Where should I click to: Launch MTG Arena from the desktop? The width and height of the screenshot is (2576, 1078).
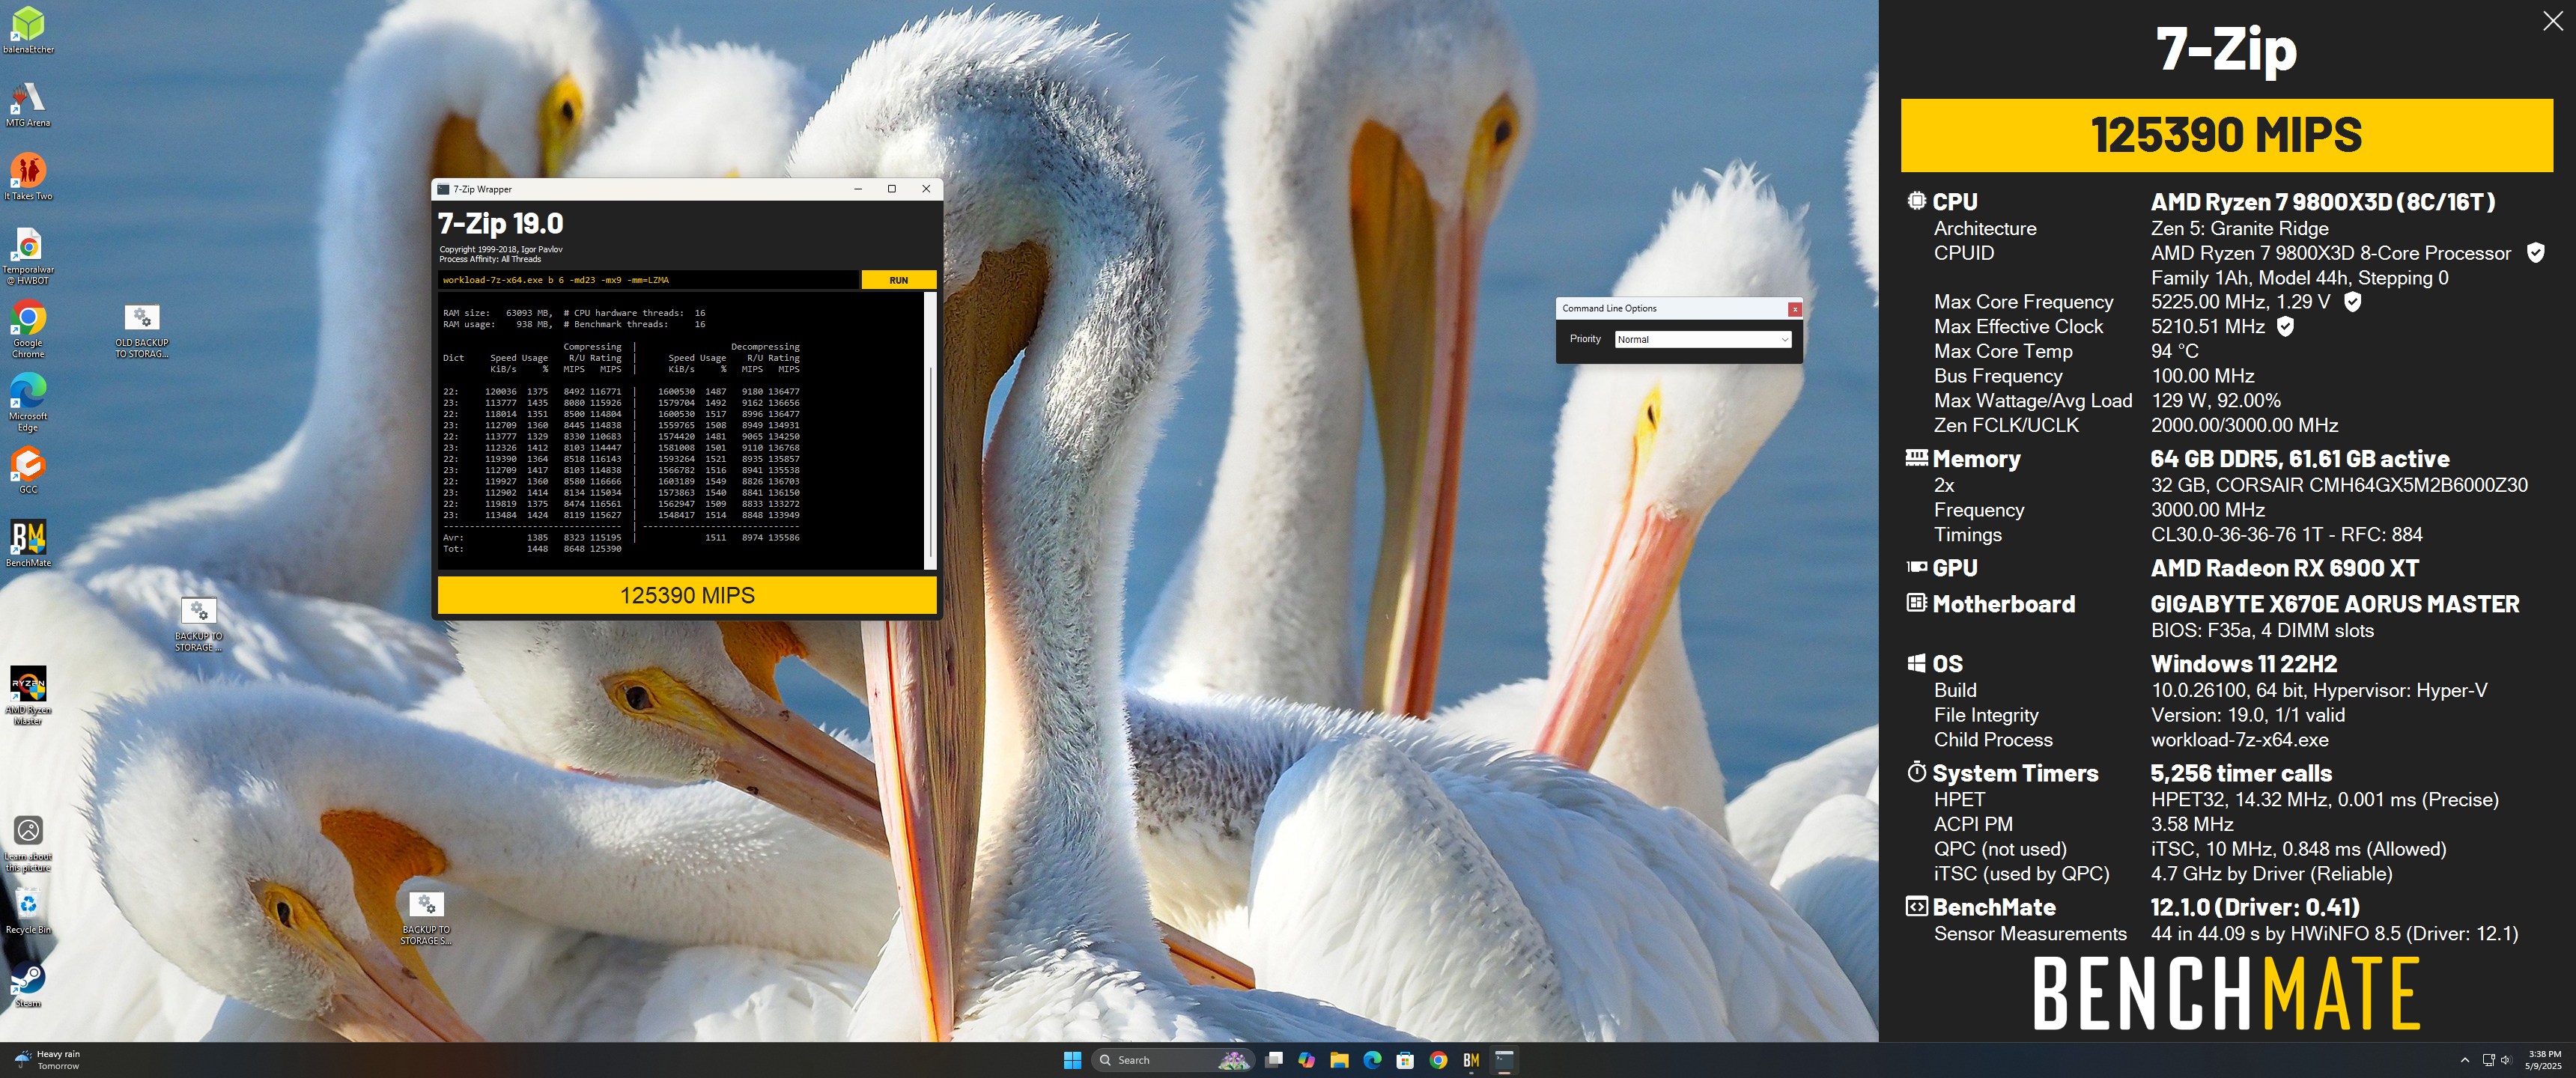[x=28, y=104]
